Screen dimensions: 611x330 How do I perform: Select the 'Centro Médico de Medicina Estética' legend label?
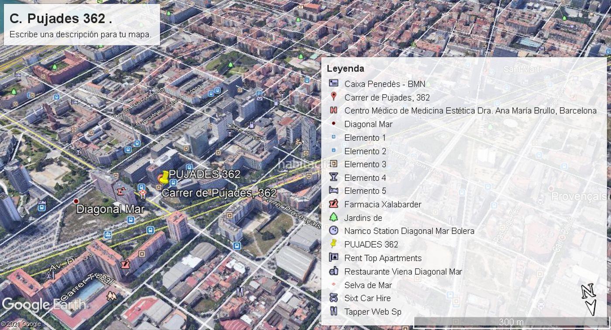pos(470,111)
